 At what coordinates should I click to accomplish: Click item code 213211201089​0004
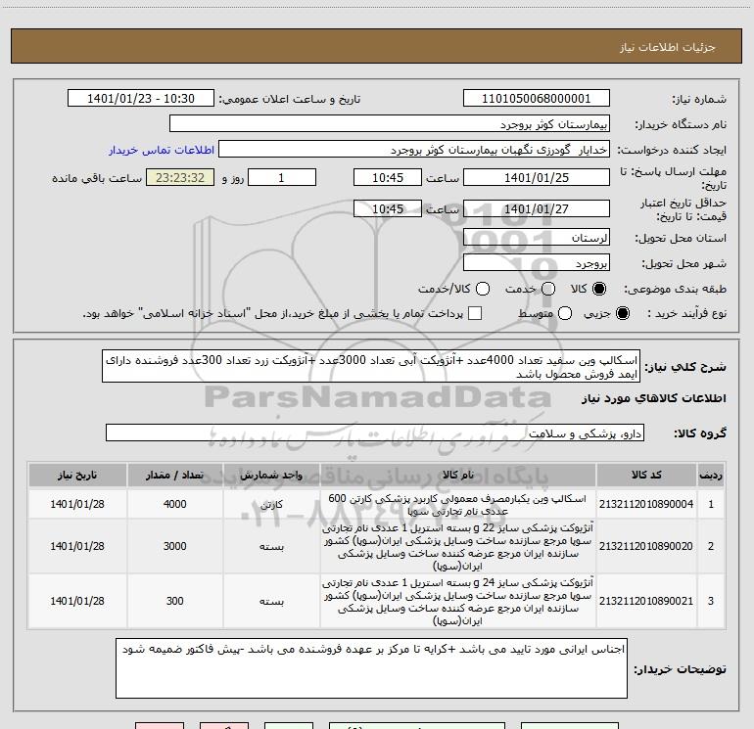[x=646, y=504]
